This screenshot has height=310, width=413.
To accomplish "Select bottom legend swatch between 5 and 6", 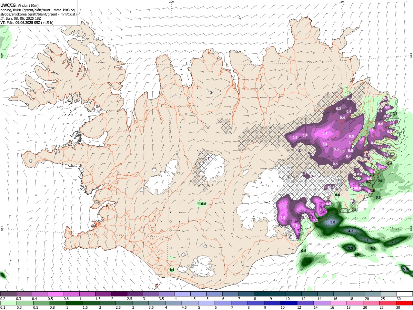I will click(206, 303).
